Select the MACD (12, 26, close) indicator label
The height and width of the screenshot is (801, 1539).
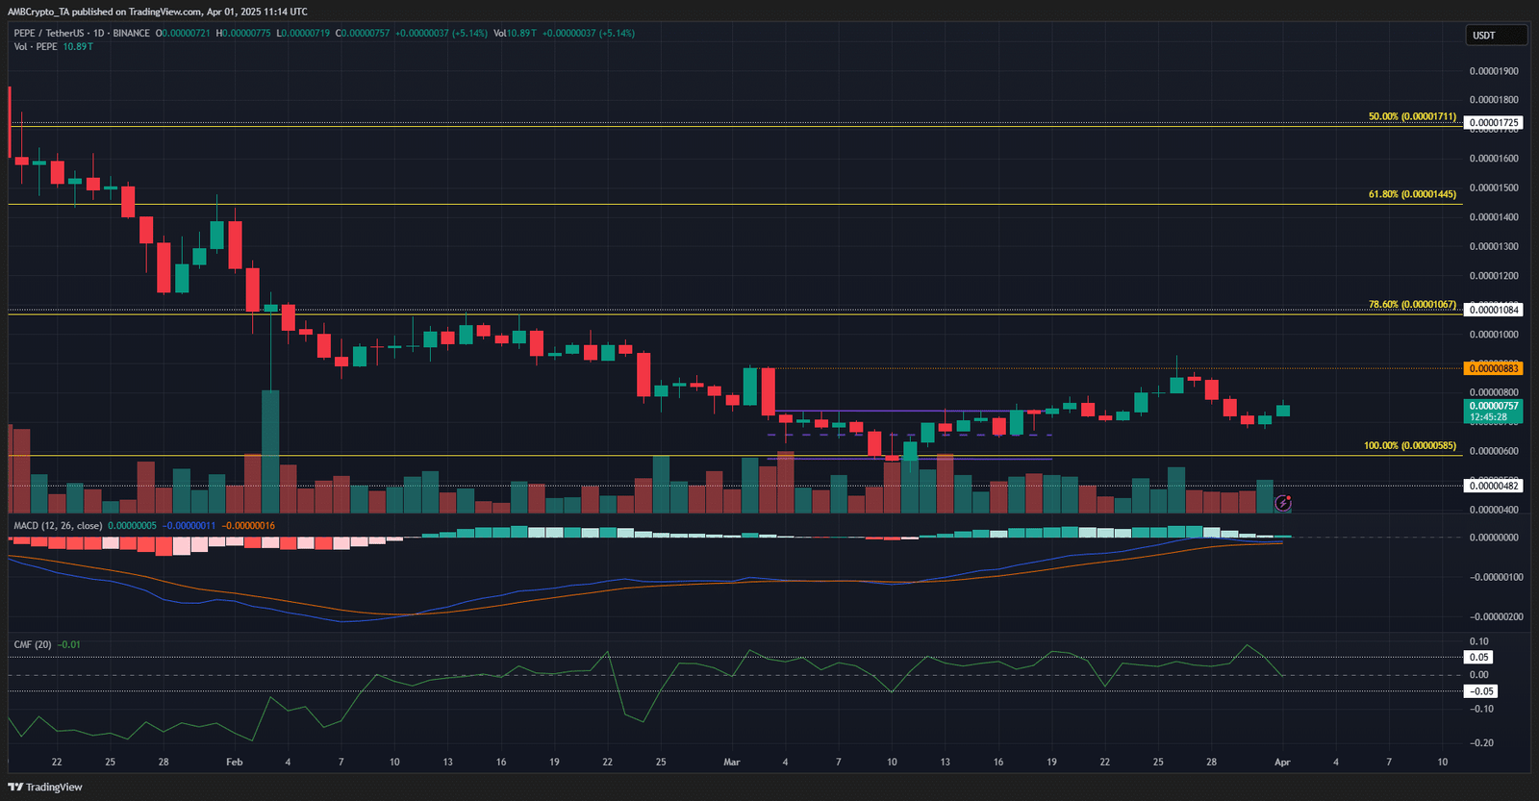coord(58,525)
